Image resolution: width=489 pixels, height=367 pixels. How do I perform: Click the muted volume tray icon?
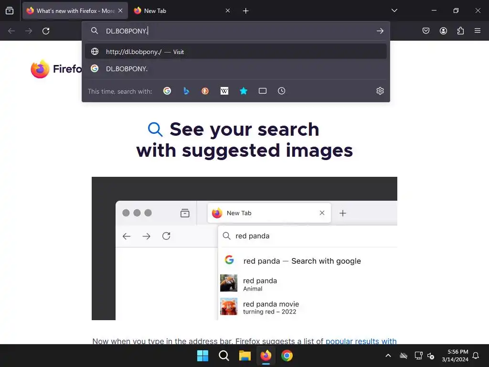point(431,356)
